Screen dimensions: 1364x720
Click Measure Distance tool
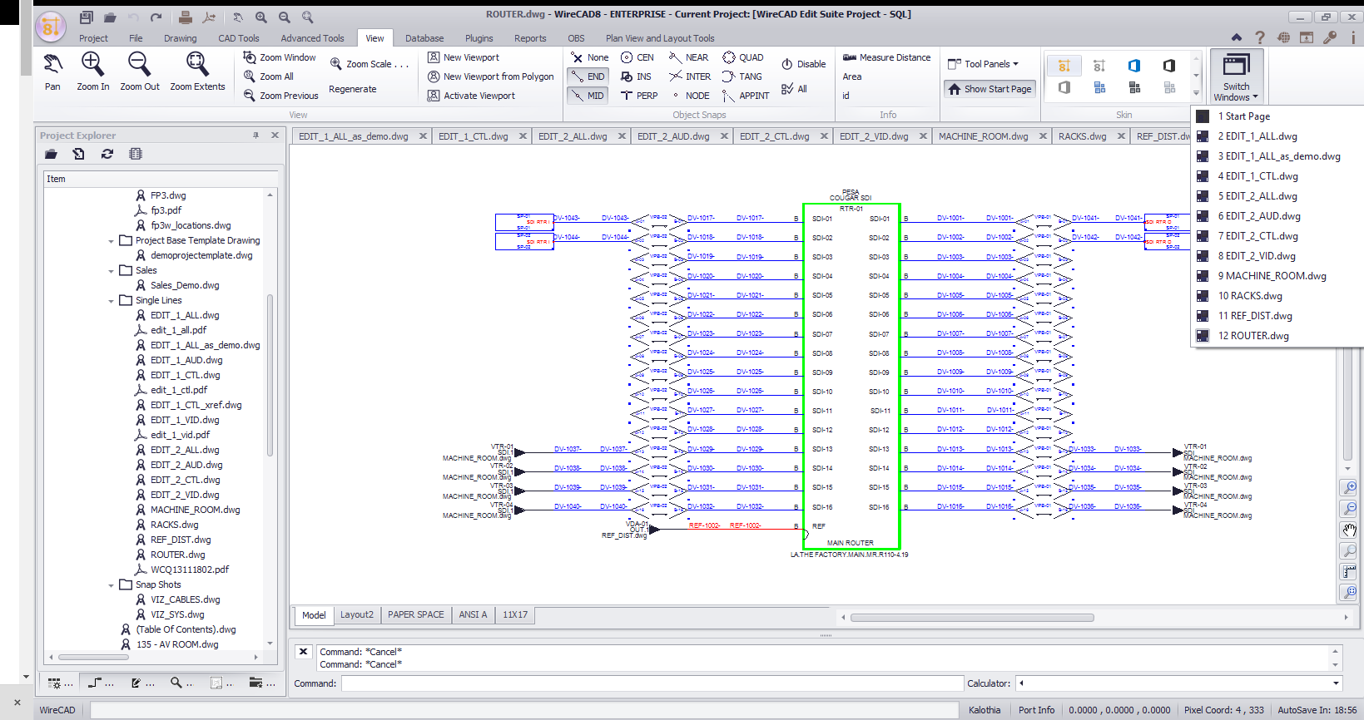886,57
